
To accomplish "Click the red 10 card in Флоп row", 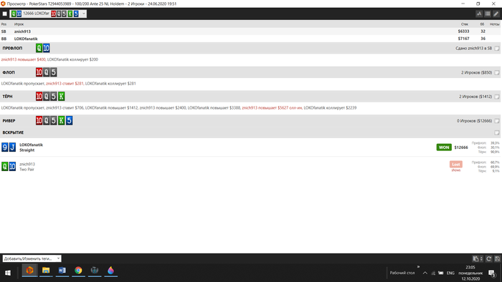I will (x=39, y=72).
